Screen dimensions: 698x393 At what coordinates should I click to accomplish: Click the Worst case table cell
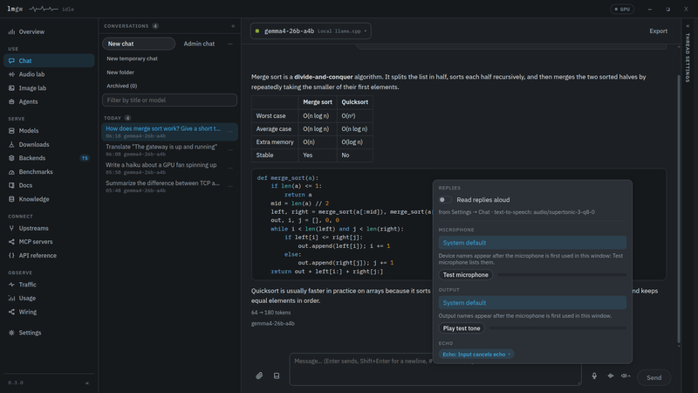(275, 115)
